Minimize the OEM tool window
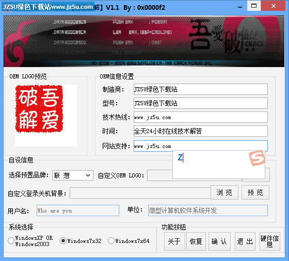This screenshot has height=261, width=289. 240,7
